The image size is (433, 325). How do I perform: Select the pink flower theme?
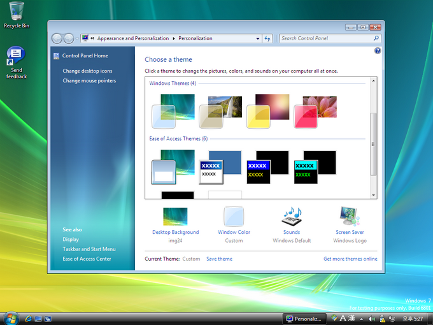tap(315, 112)
